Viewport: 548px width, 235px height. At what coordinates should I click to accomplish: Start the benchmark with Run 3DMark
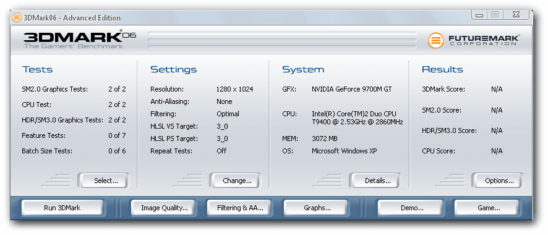(62, 208)
